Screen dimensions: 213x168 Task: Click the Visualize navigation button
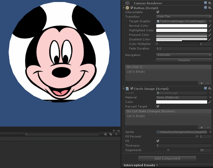click(x=184, y=60)
